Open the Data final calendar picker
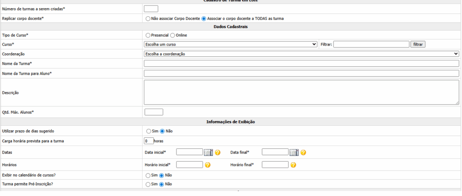The width and height of the screenshot is (462, 196). [x=294, y=152]
